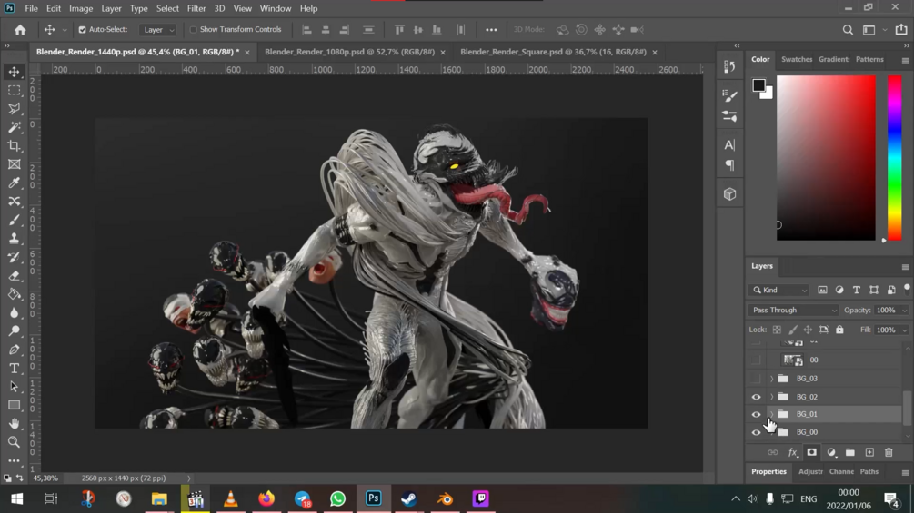Open Blender from the Windows taskbar

(445, 498)
